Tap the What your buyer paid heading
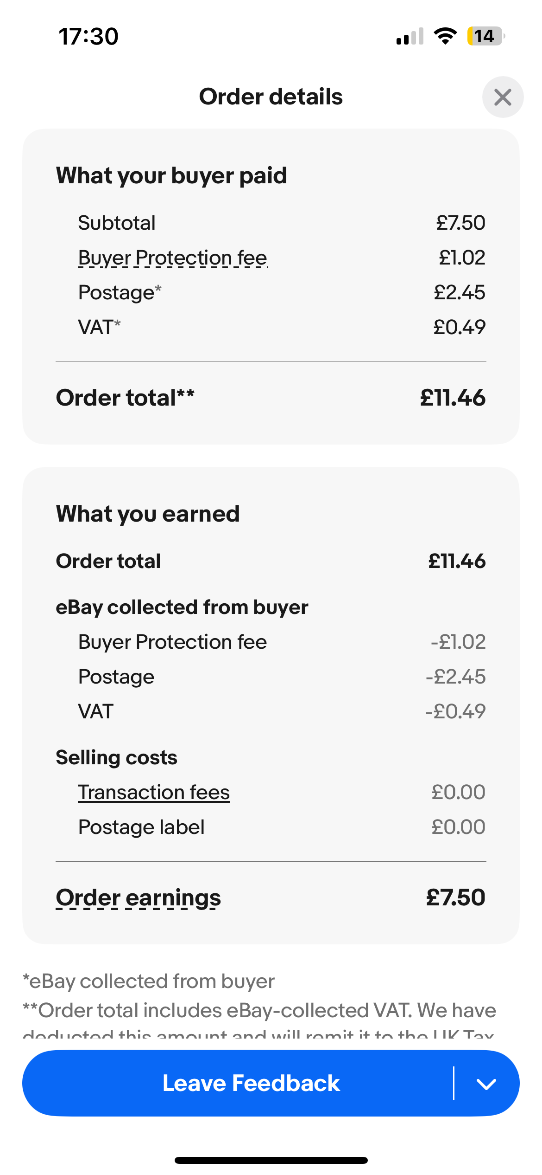Screen dimensions: 542x1175 click(171, 175)
